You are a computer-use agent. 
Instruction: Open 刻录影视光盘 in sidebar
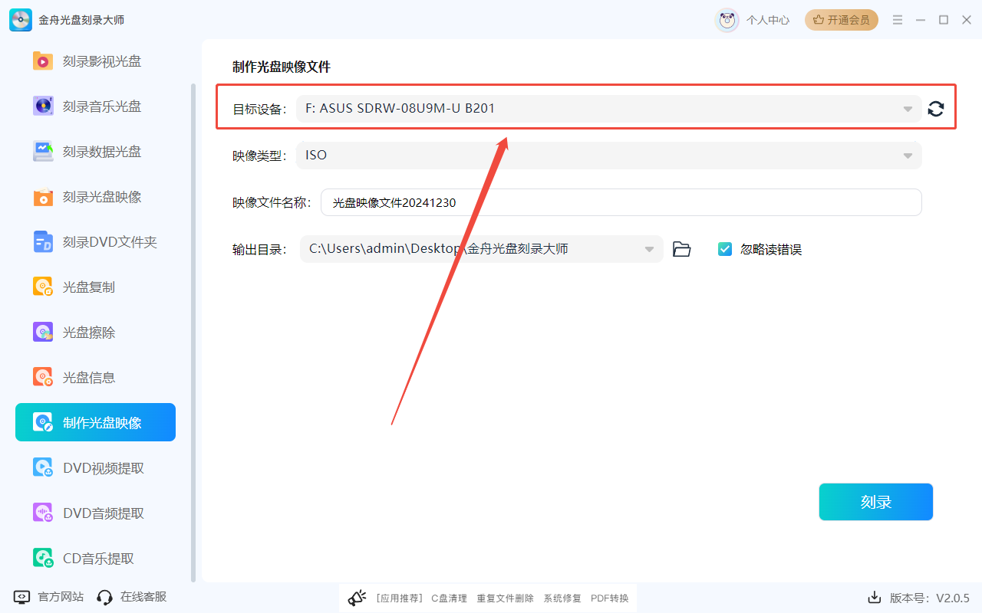pos(102,61)
